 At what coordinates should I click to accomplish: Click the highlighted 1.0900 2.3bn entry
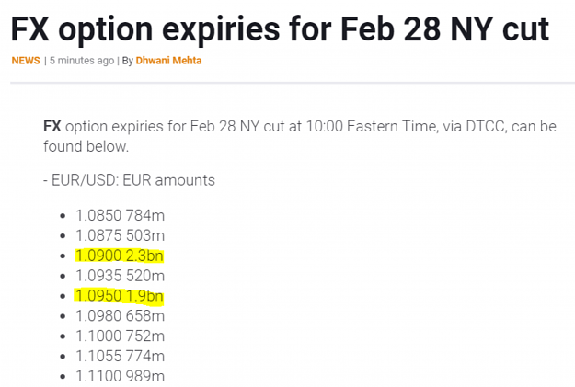120,256
